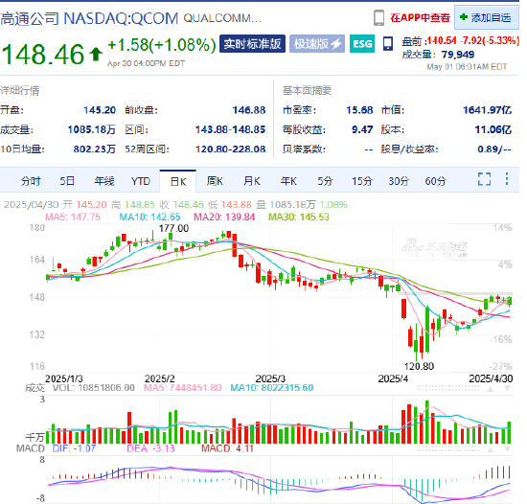Click the up triangle in volume panel
This screenshot has width=527, height=504.
(491, 389)
